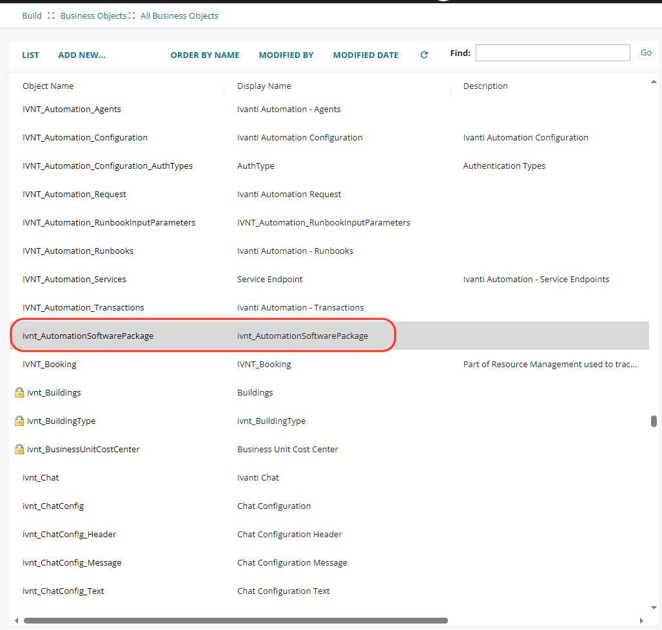Select IVNT_Automation_Request object

tap(74, 194)
